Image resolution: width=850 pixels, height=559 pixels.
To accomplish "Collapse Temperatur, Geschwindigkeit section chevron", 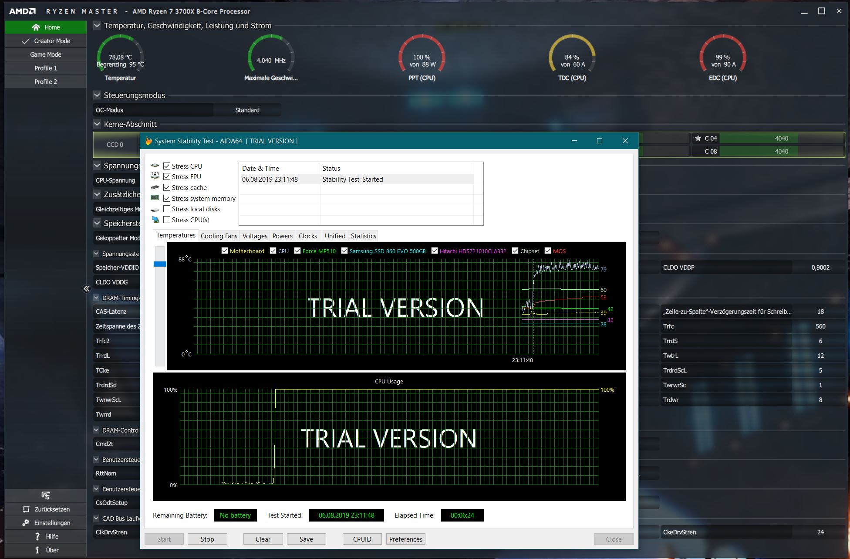I will [97, 26].
